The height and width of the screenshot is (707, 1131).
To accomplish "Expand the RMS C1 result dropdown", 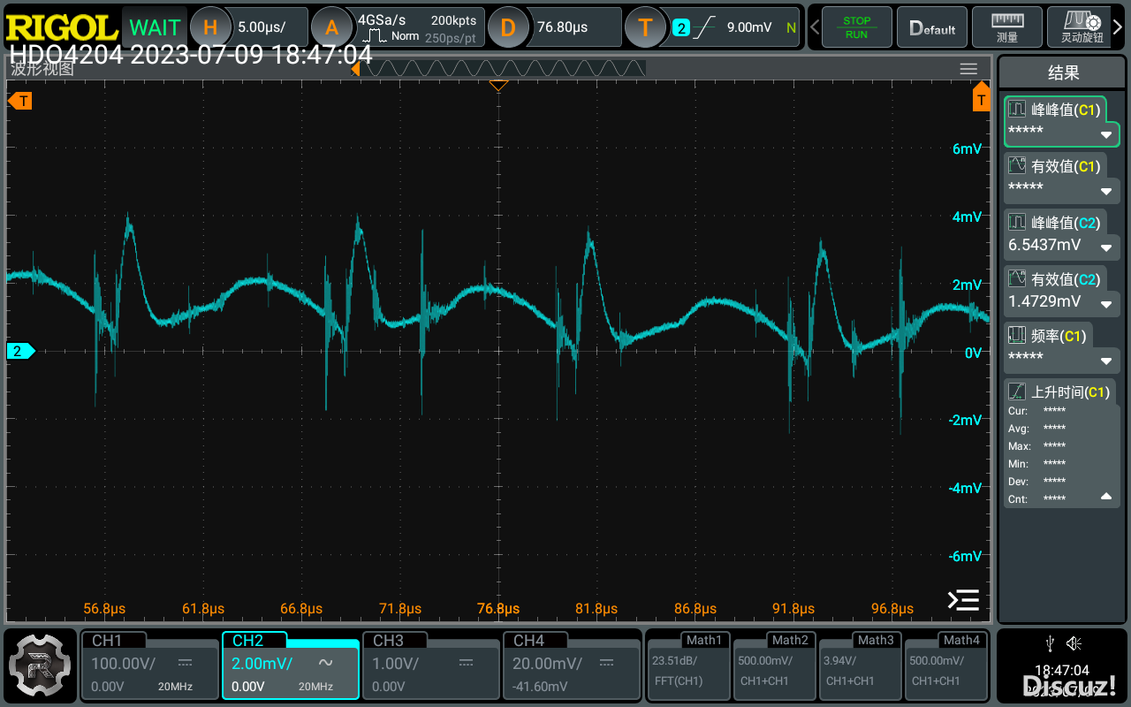I will click(1106, 192).
